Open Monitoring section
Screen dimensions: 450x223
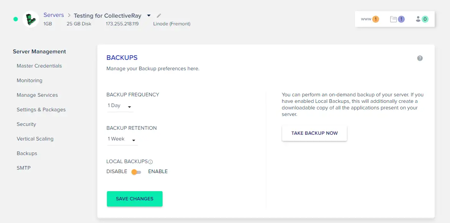(x=30, y=81)
